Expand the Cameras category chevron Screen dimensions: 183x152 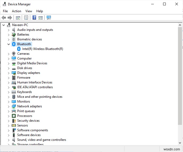(9, 54)
